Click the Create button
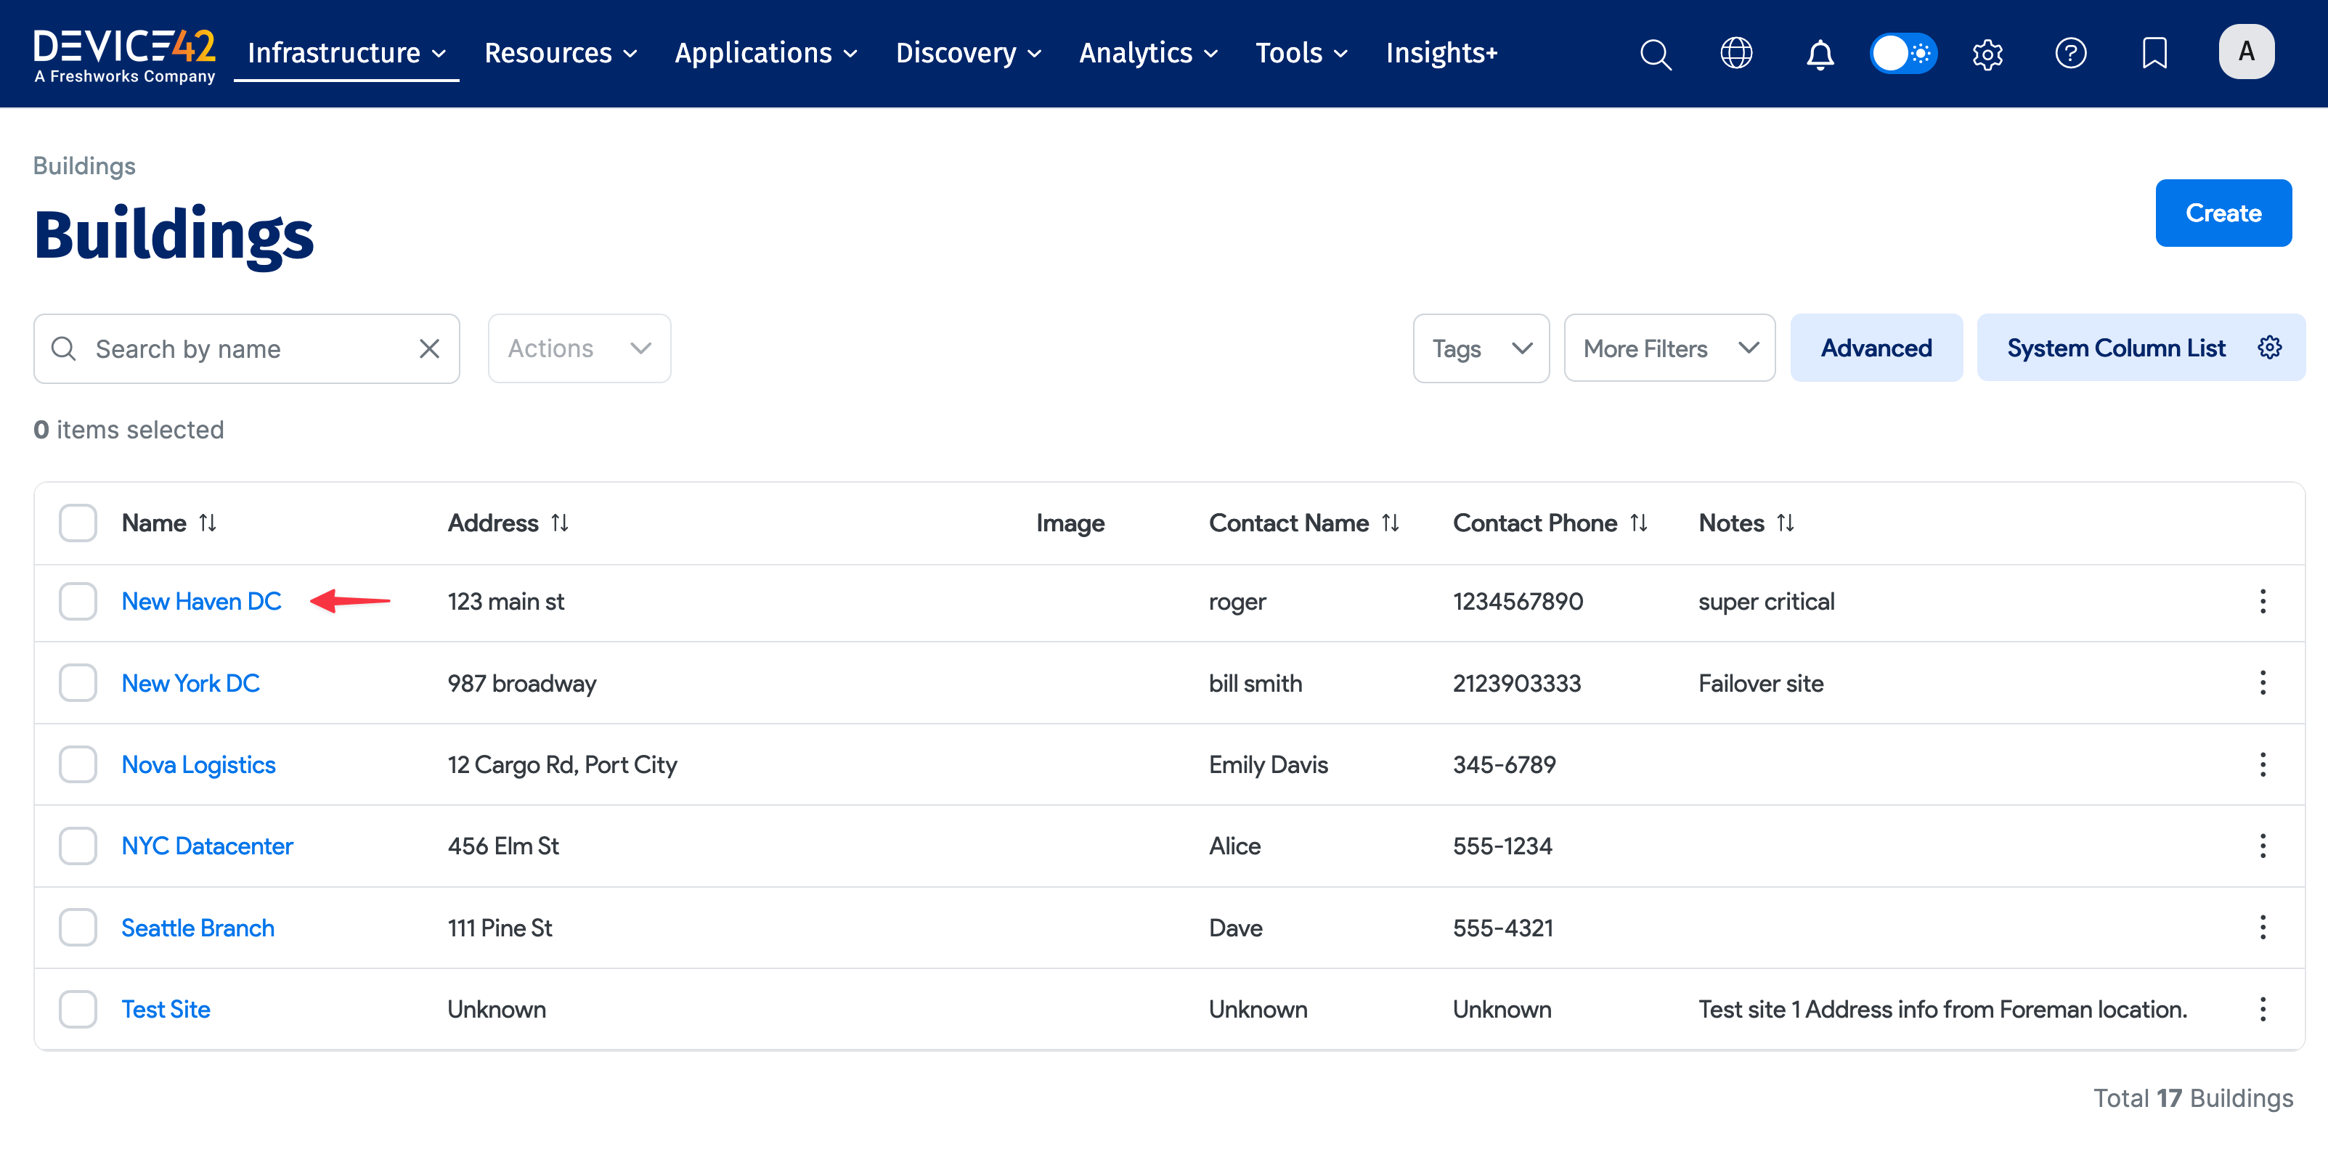Viewport: 2328px width, 1173px height. pyautogui.click(x=2222, y=213)
